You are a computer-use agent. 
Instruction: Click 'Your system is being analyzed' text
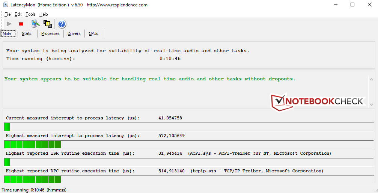pos(128,51)
